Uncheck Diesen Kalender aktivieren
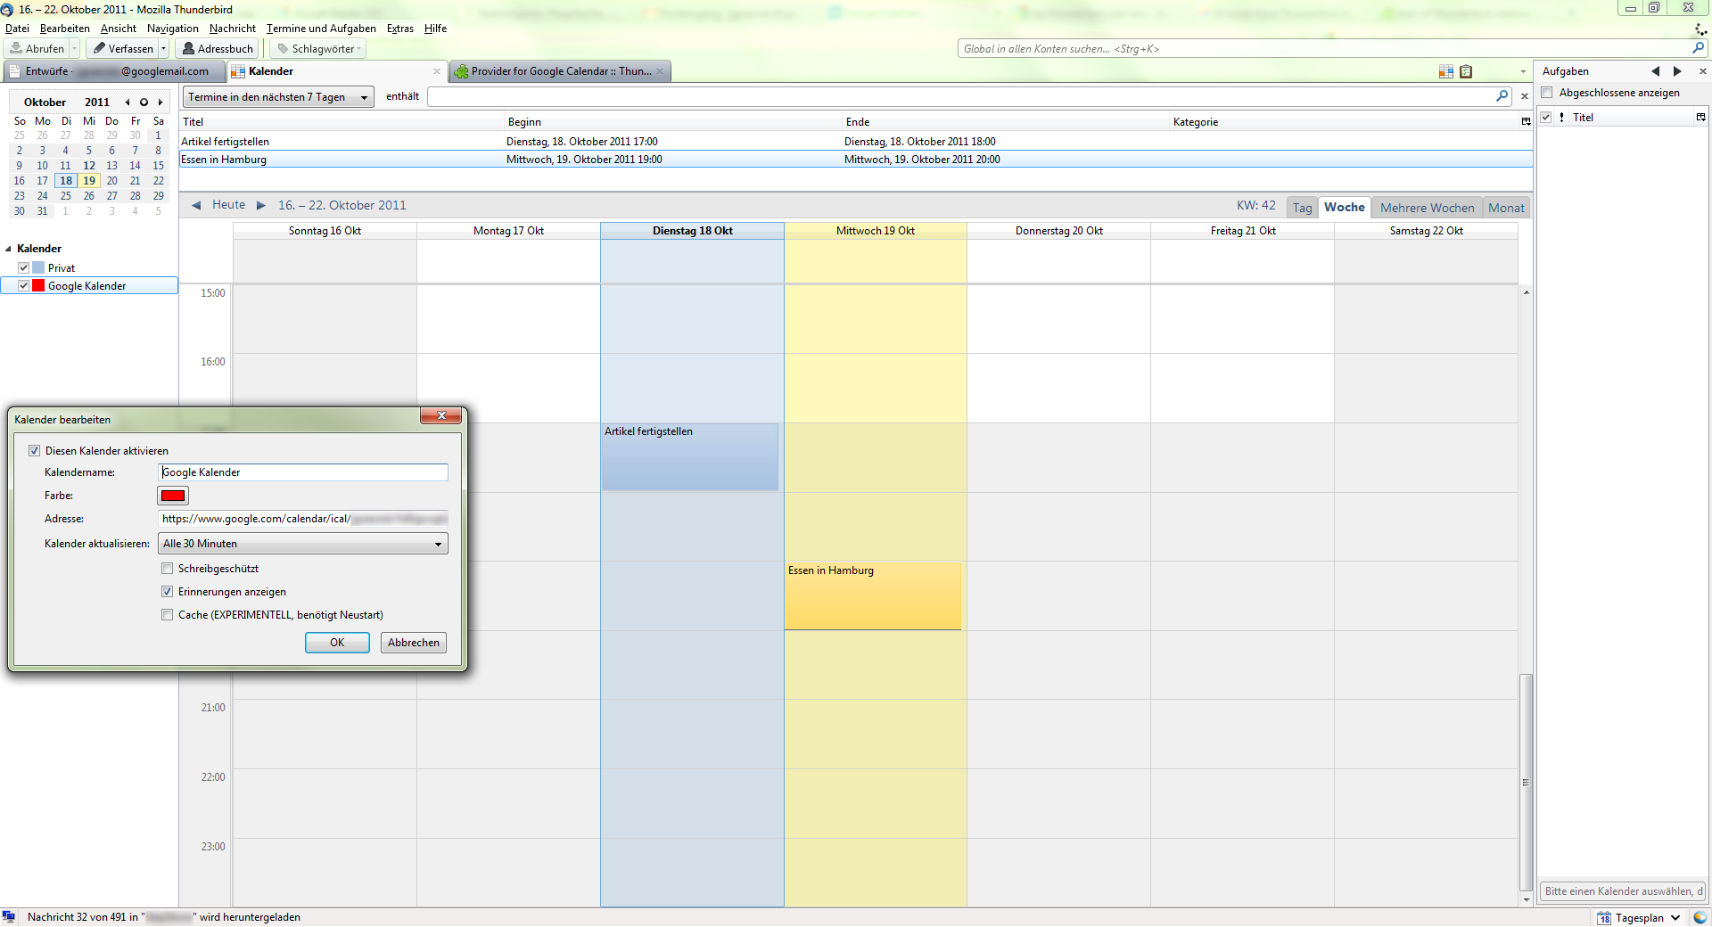 [x=35, y=451]
